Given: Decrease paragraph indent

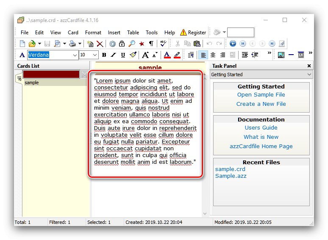Looking at the screenshot, I should [x=255, y=55].
